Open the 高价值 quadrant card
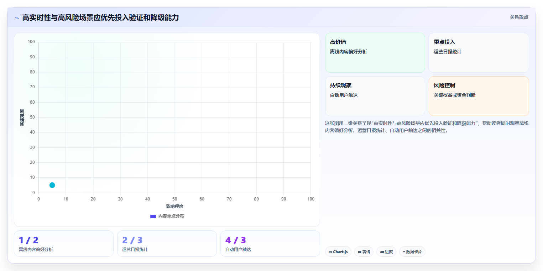Image resolution: width=543 pixels, height=271 pixels. (x=375, y=53)
